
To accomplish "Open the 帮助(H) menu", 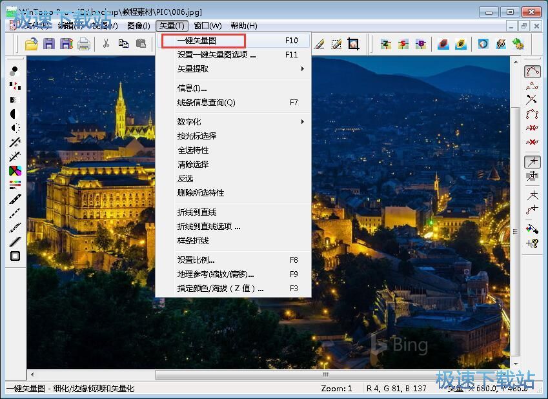I will coord(243,26).
